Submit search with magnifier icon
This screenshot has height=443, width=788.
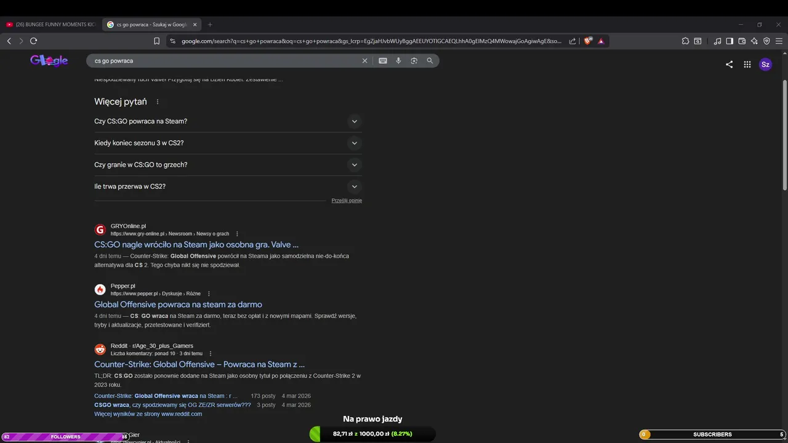point(430,61)
